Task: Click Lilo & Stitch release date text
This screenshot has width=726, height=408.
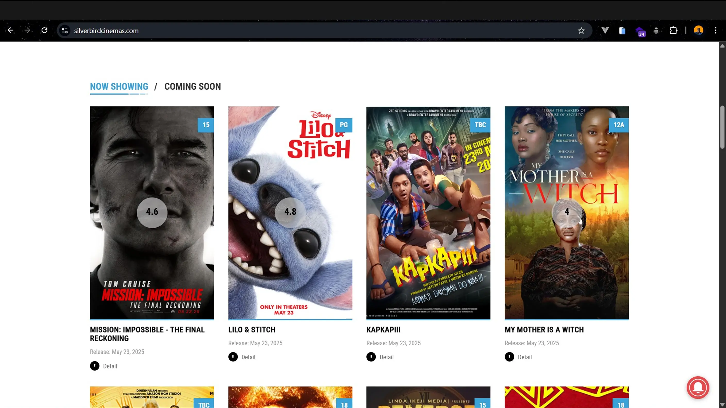Action: (x=255, y=343)
